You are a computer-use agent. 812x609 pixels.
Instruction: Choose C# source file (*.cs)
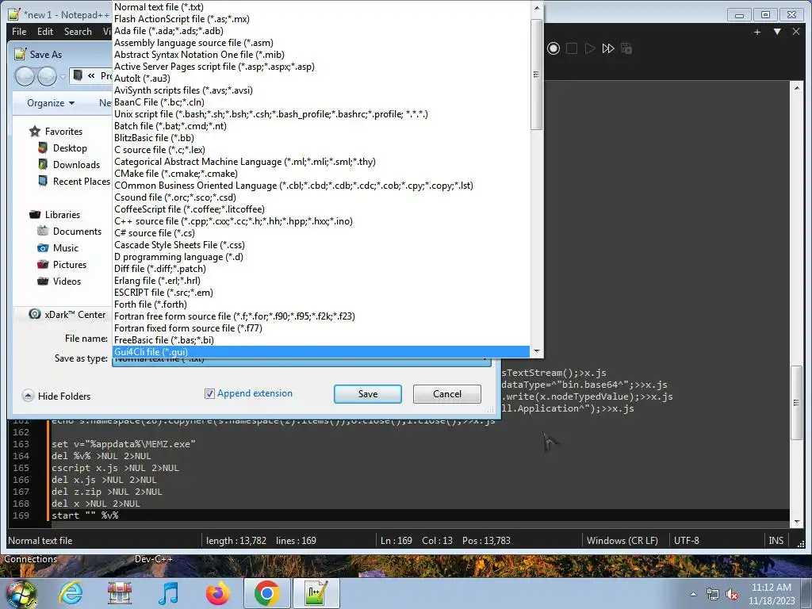[321, 233]
